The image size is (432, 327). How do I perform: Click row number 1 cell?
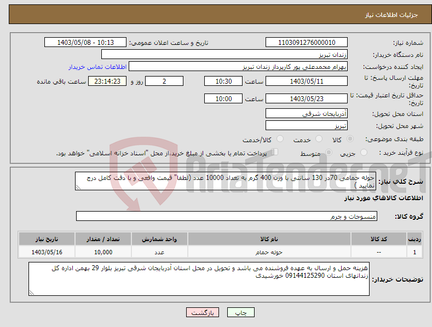[414, 252]
